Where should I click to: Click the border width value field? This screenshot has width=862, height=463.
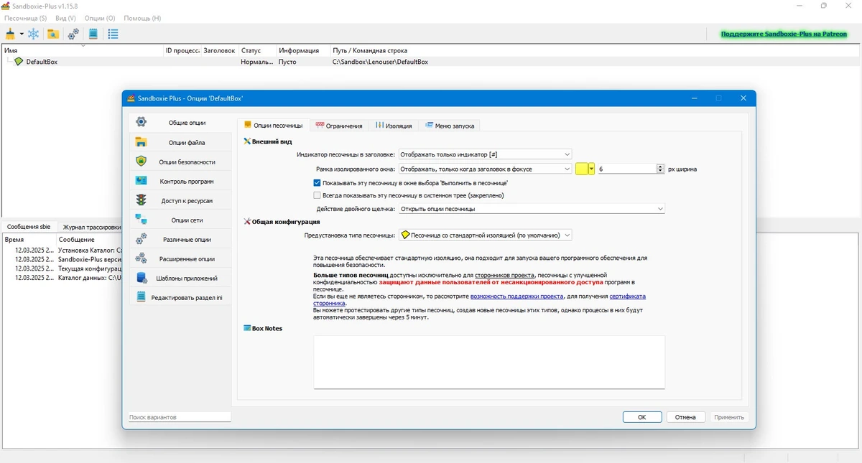point(626,169)
